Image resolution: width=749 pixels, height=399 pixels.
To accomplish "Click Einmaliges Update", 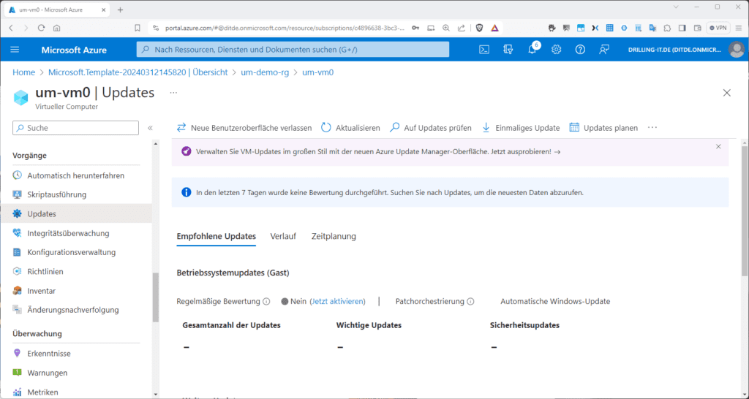I will coord(520,128).
